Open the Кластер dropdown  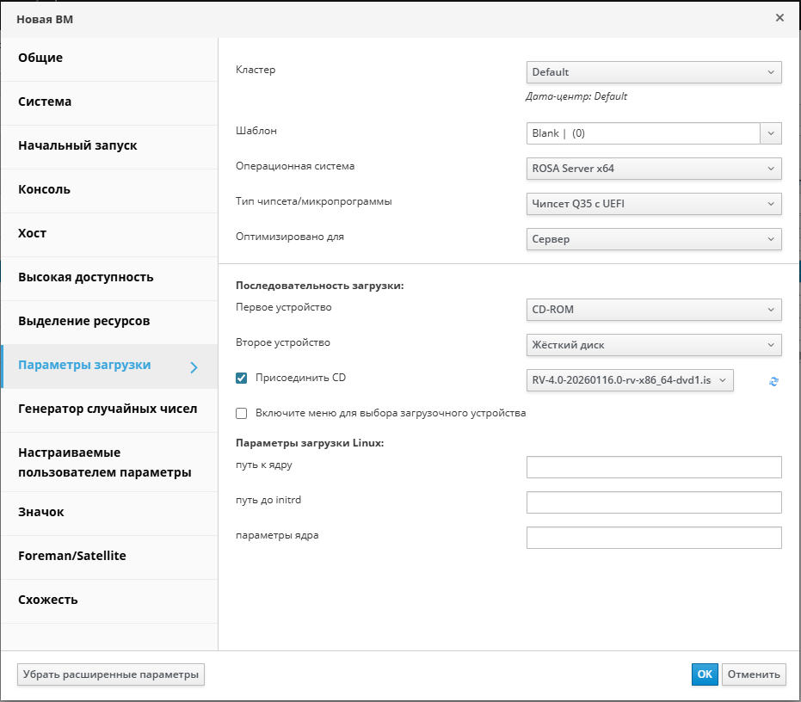[x=653, y=72]
